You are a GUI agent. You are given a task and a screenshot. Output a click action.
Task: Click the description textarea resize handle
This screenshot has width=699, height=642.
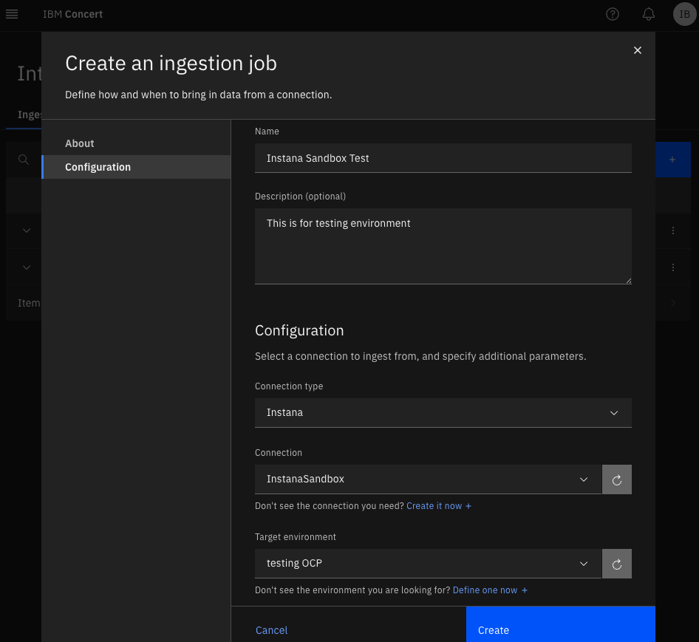click(x=628, y=281)
